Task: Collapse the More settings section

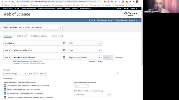Action: click(x=9, y=79)
